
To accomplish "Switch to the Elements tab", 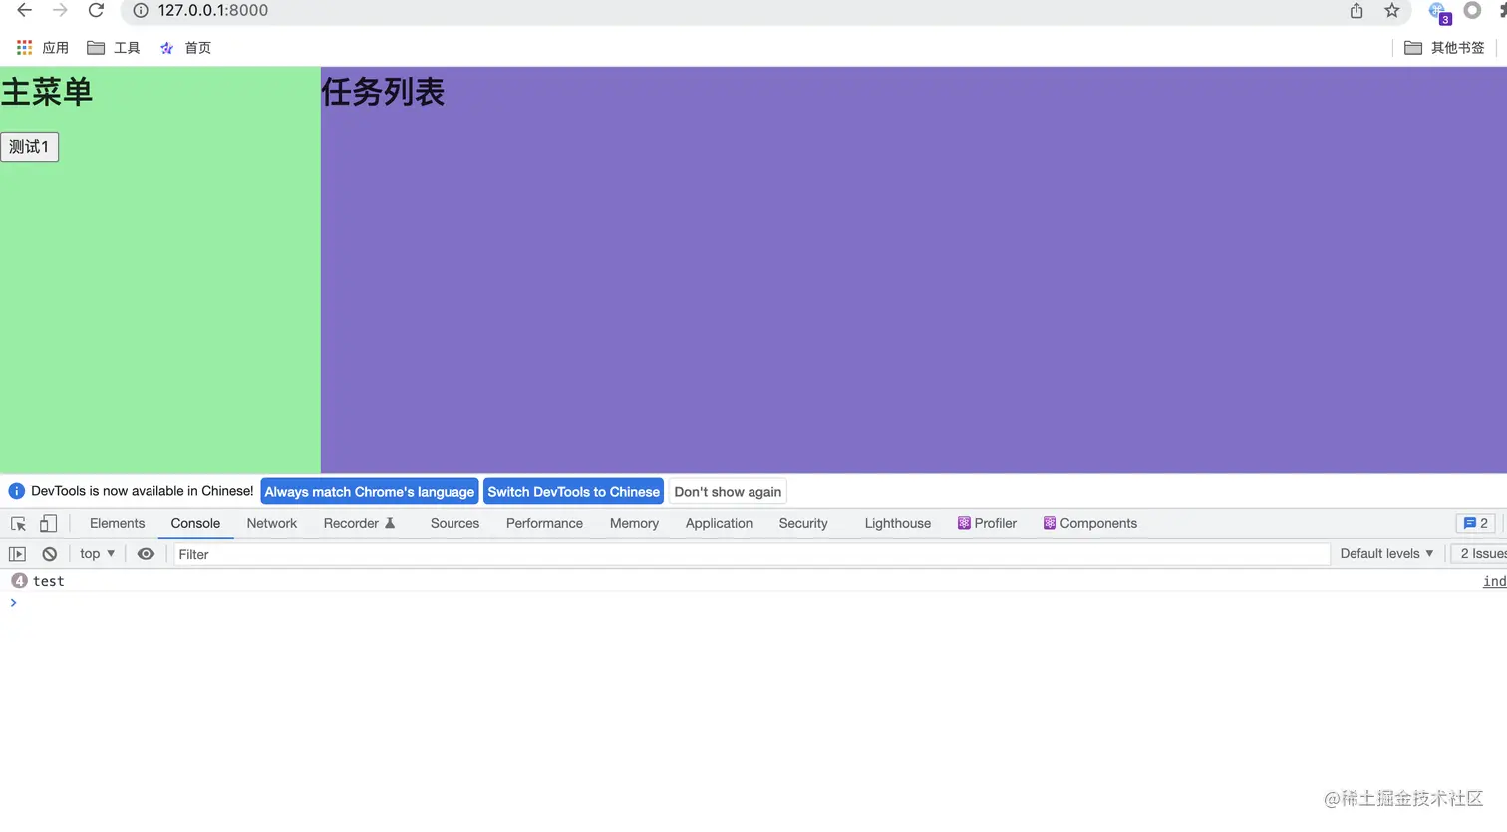I will tap(117, 523).
